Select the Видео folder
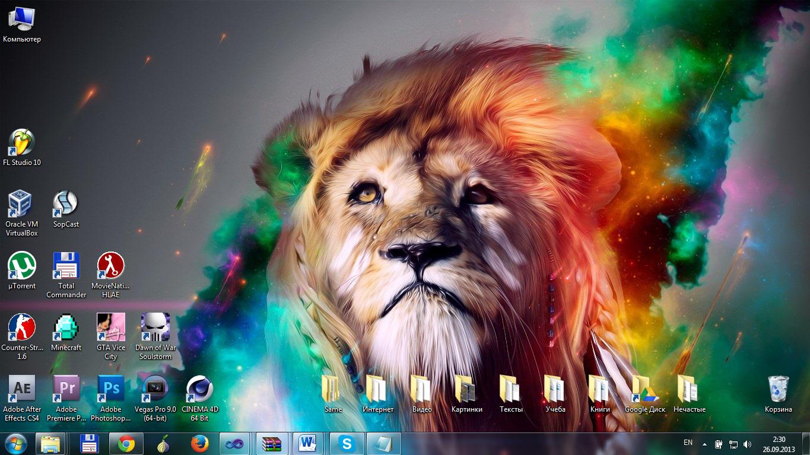This screenshot has width=810, height=455. (x=422, y=395)
